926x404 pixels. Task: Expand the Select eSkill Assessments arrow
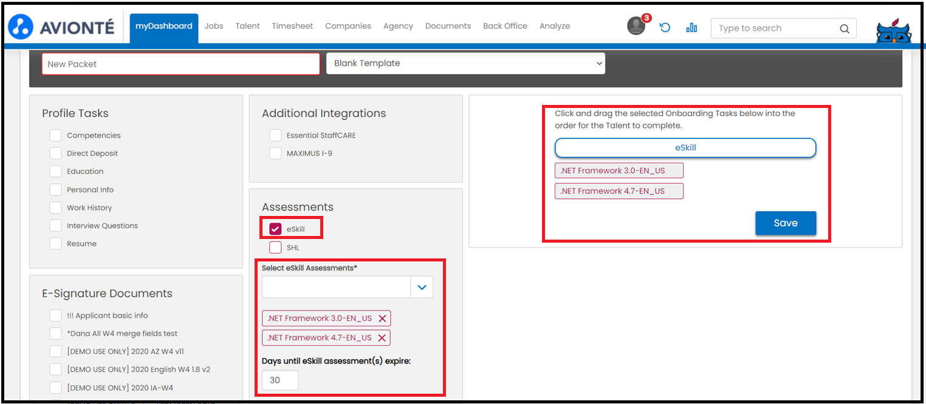[x=422, y=288]
